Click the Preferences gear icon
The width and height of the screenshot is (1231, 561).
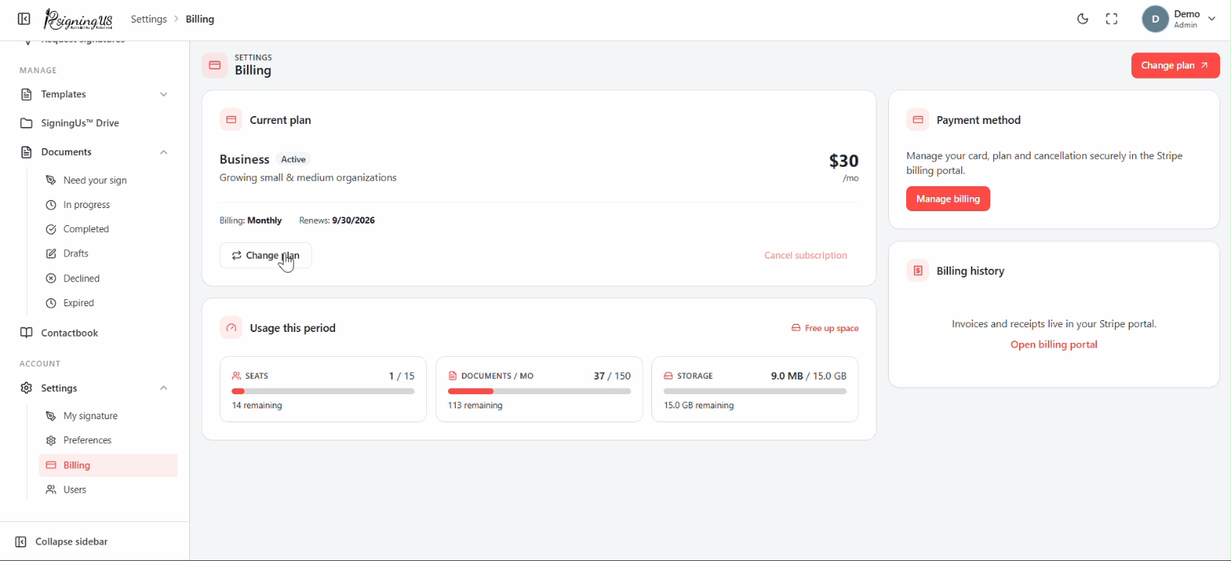tap(51, 440)
